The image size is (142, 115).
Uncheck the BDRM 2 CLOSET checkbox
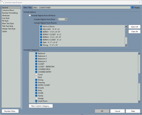[41, 40]
